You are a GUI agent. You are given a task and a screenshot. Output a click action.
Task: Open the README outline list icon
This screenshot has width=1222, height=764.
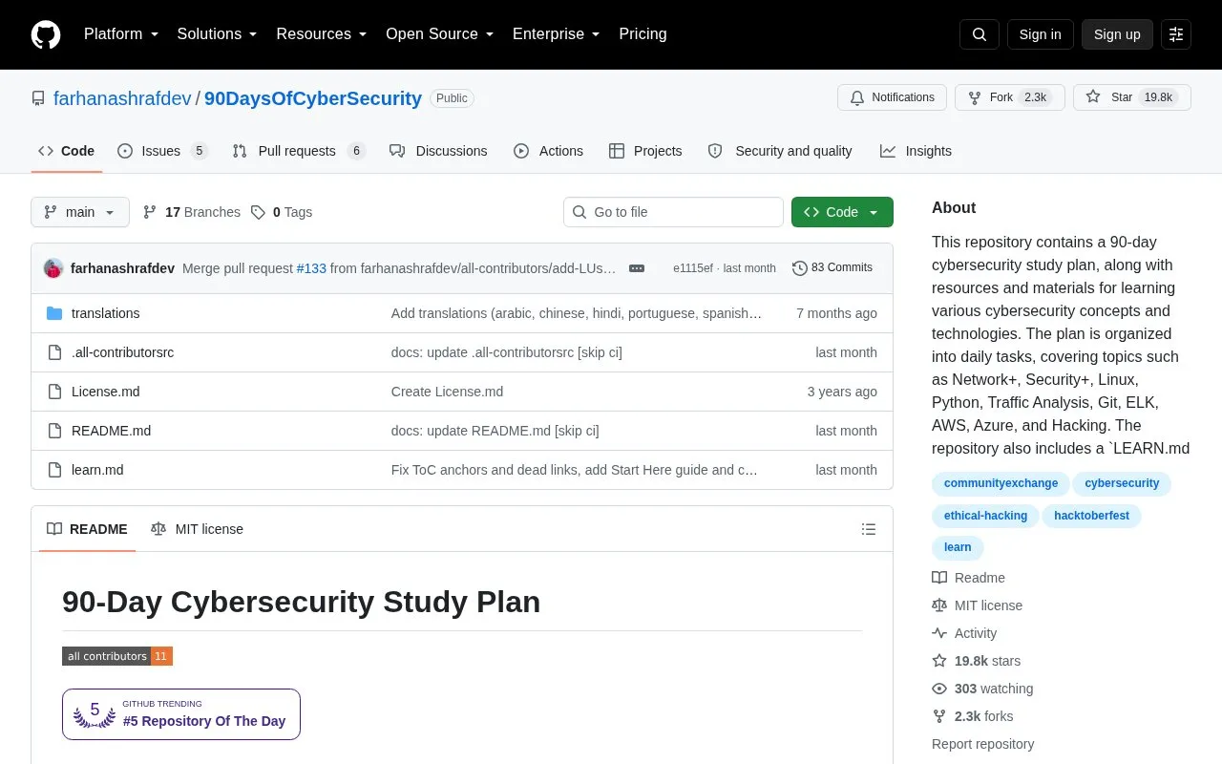(x=868, y=529)
